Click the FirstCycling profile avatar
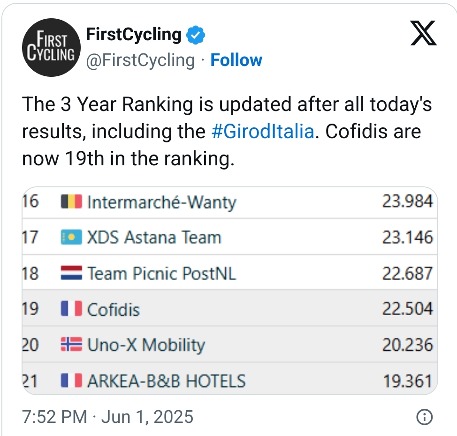 pyautogui.click(x=49, y=48)
